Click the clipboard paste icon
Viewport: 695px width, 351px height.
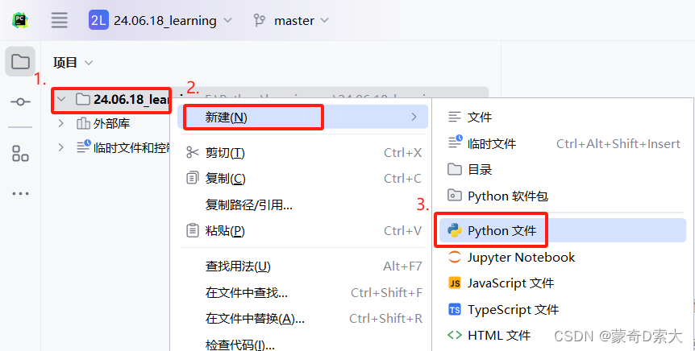tap(193, 230)
